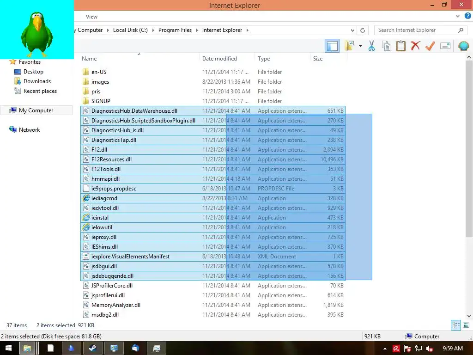473x355 pixels.
Task: Click the vertical scrollbar thumb
Action: click(469, 148)
